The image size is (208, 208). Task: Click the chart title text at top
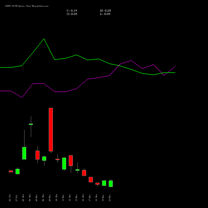pos(27,6)
